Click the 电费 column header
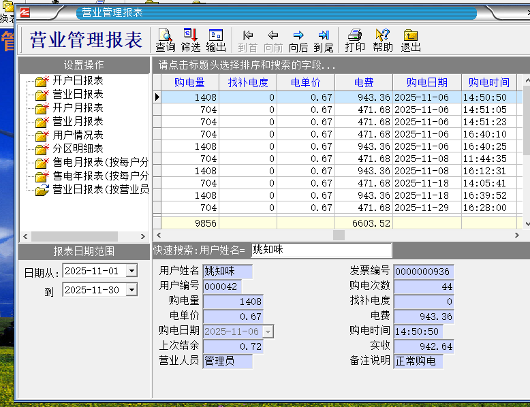Image resolution: width=530 pixels, height=407 pixels. tap(364, 82)
